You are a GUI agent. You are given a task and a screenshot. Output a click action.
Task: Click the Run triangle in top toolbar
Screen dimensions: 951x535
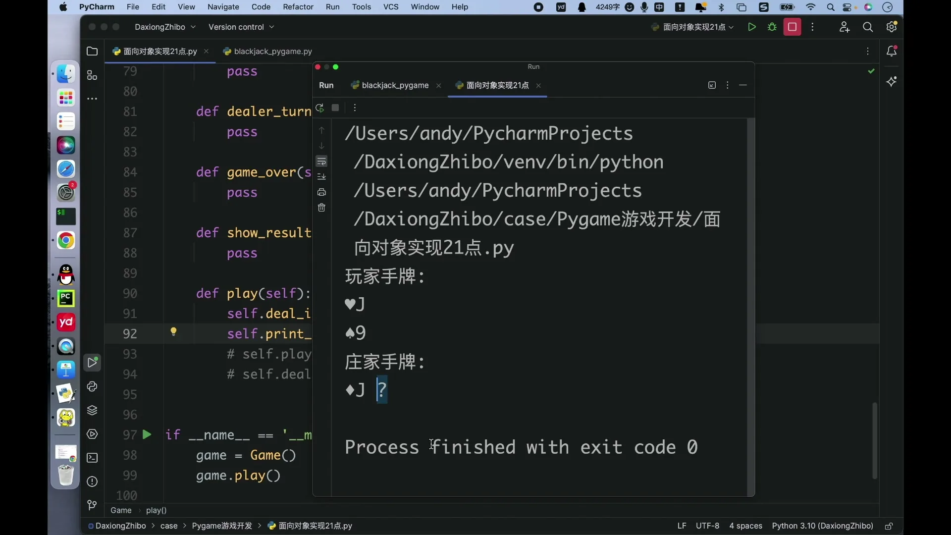752,27
